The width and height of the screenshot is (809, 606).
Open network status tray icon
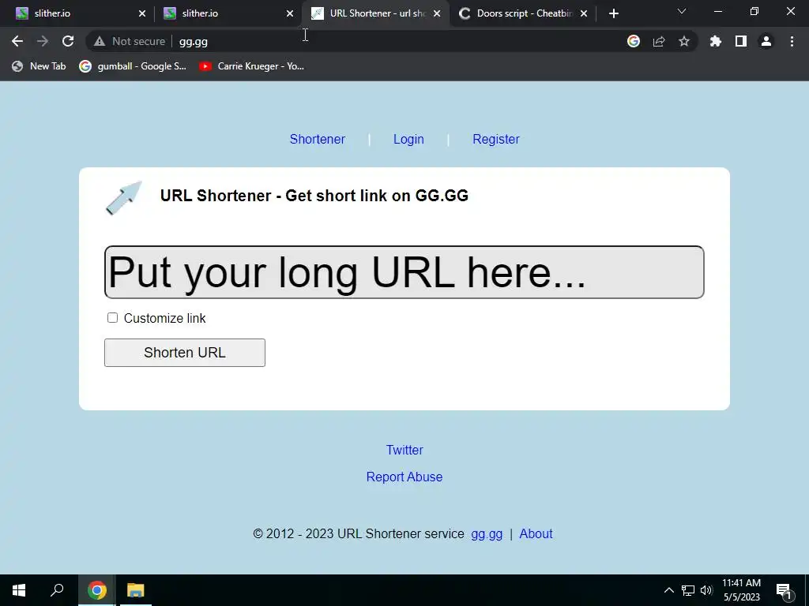[x=688, y=590]
